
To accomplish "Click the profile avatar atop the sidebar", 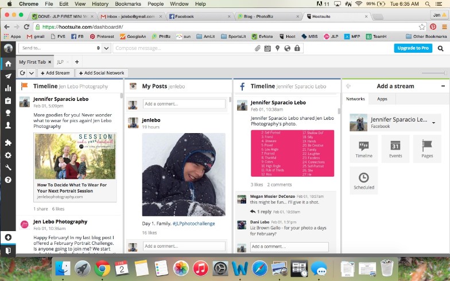I will coord(8,48).
